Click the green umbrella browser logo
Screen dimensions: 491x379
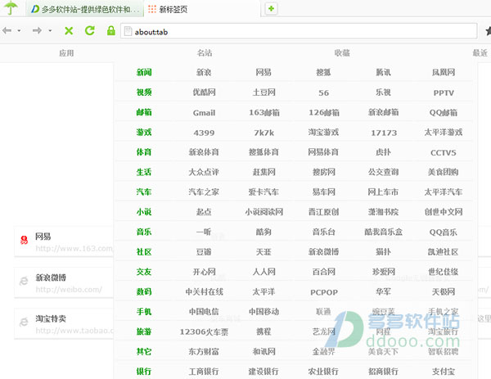[11, 7]
